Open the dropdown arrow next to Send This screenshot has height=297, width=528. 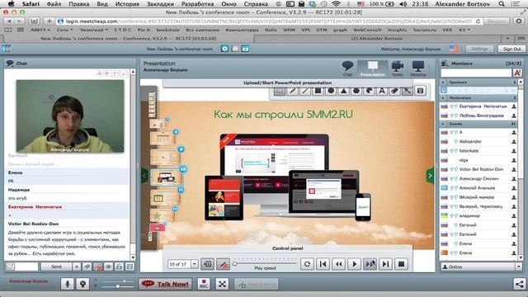pyautogui.click(x=77, y=266)
